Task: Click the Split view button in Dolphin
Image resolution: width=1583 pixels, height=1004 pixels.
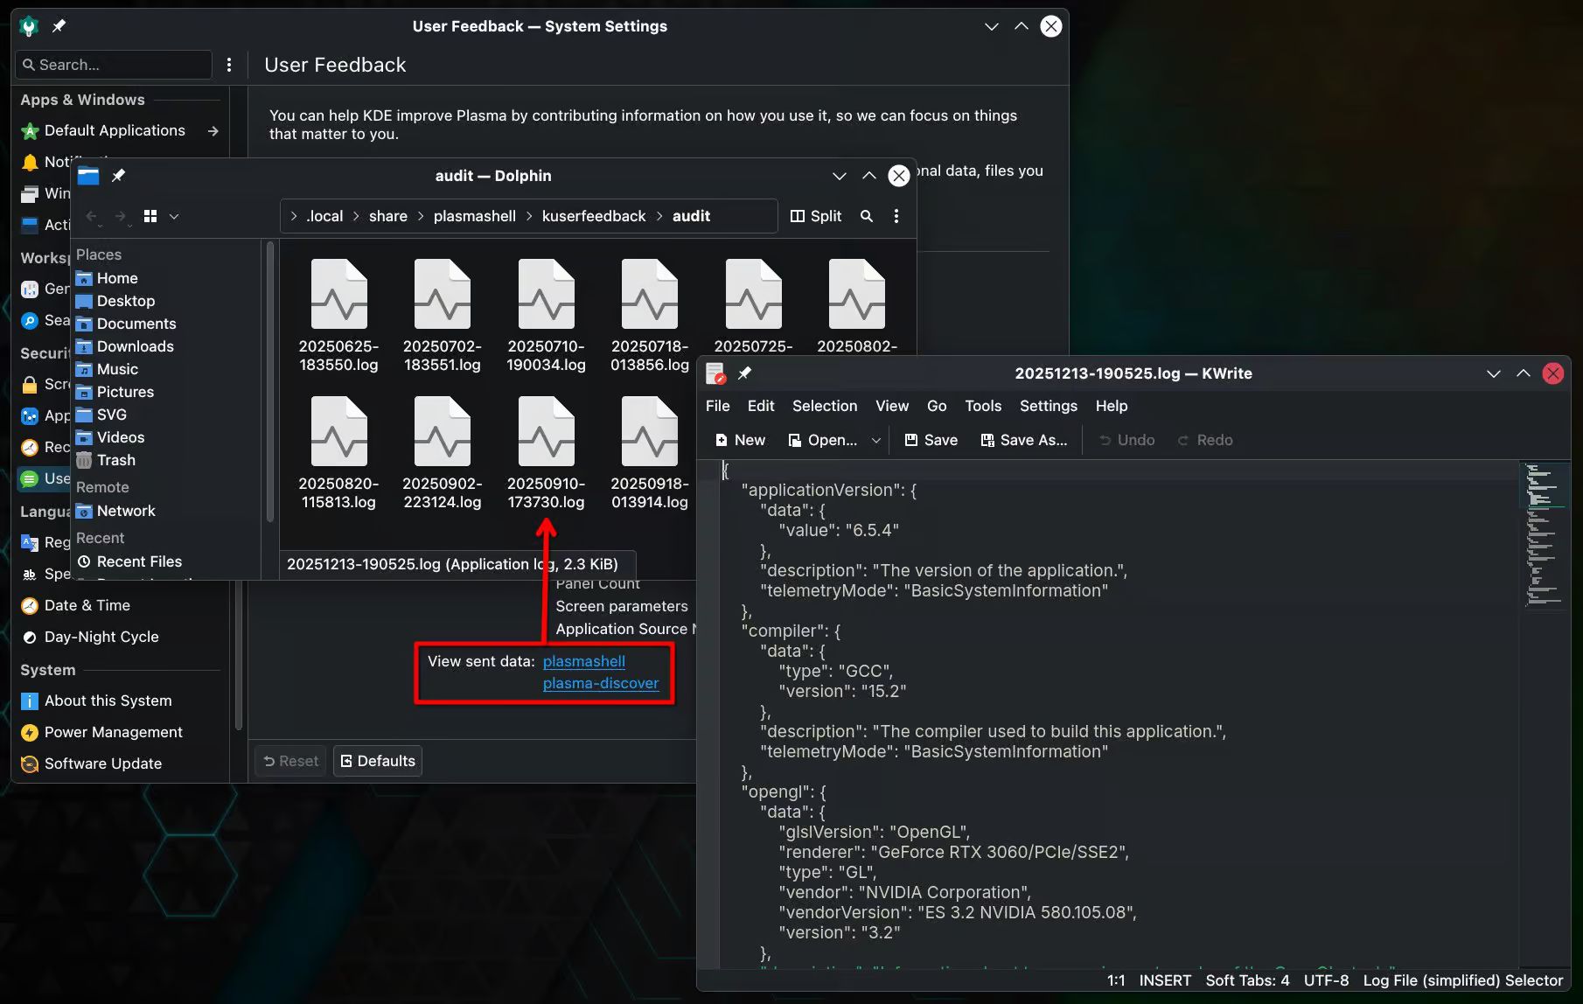Action: coord(815,216)
